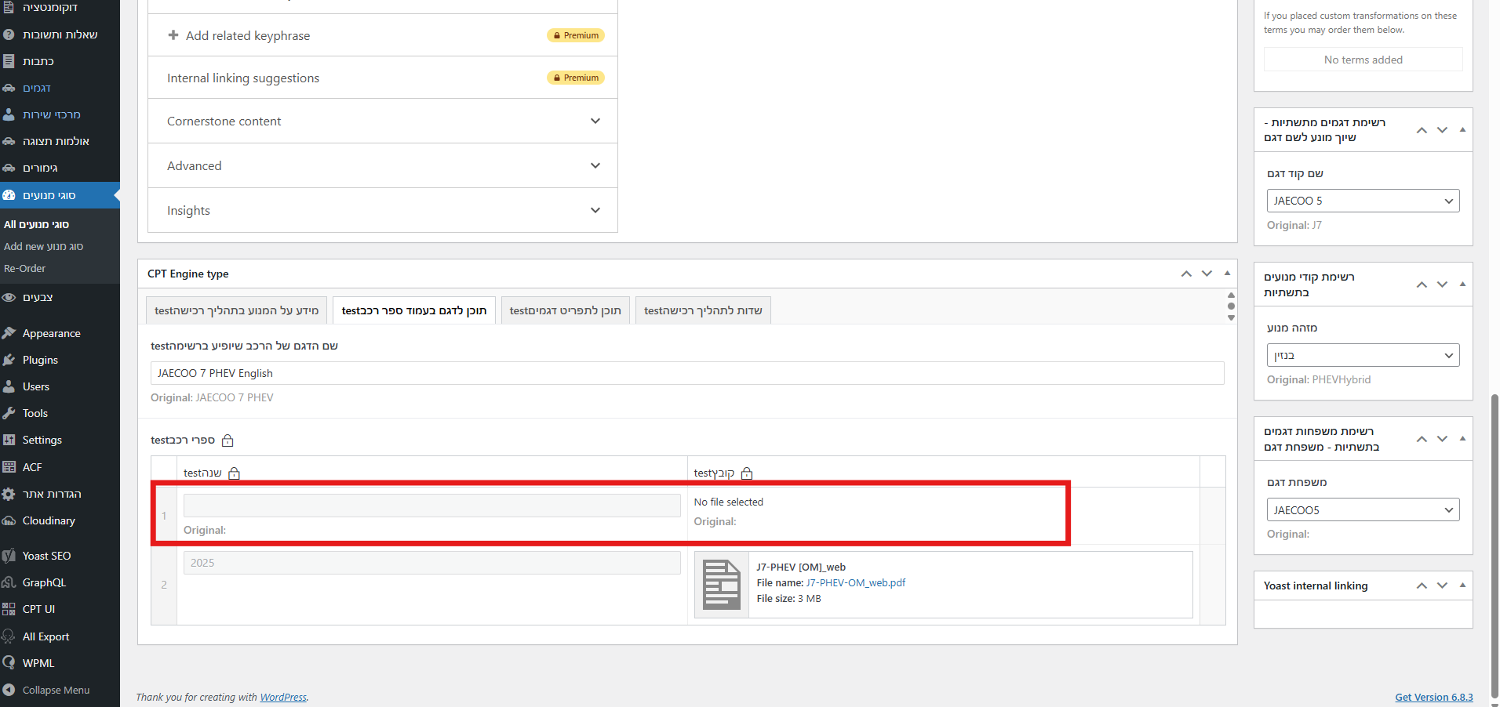
Task: Toggle the Yoast internal linking panel
Action: tap(1462, 586)
